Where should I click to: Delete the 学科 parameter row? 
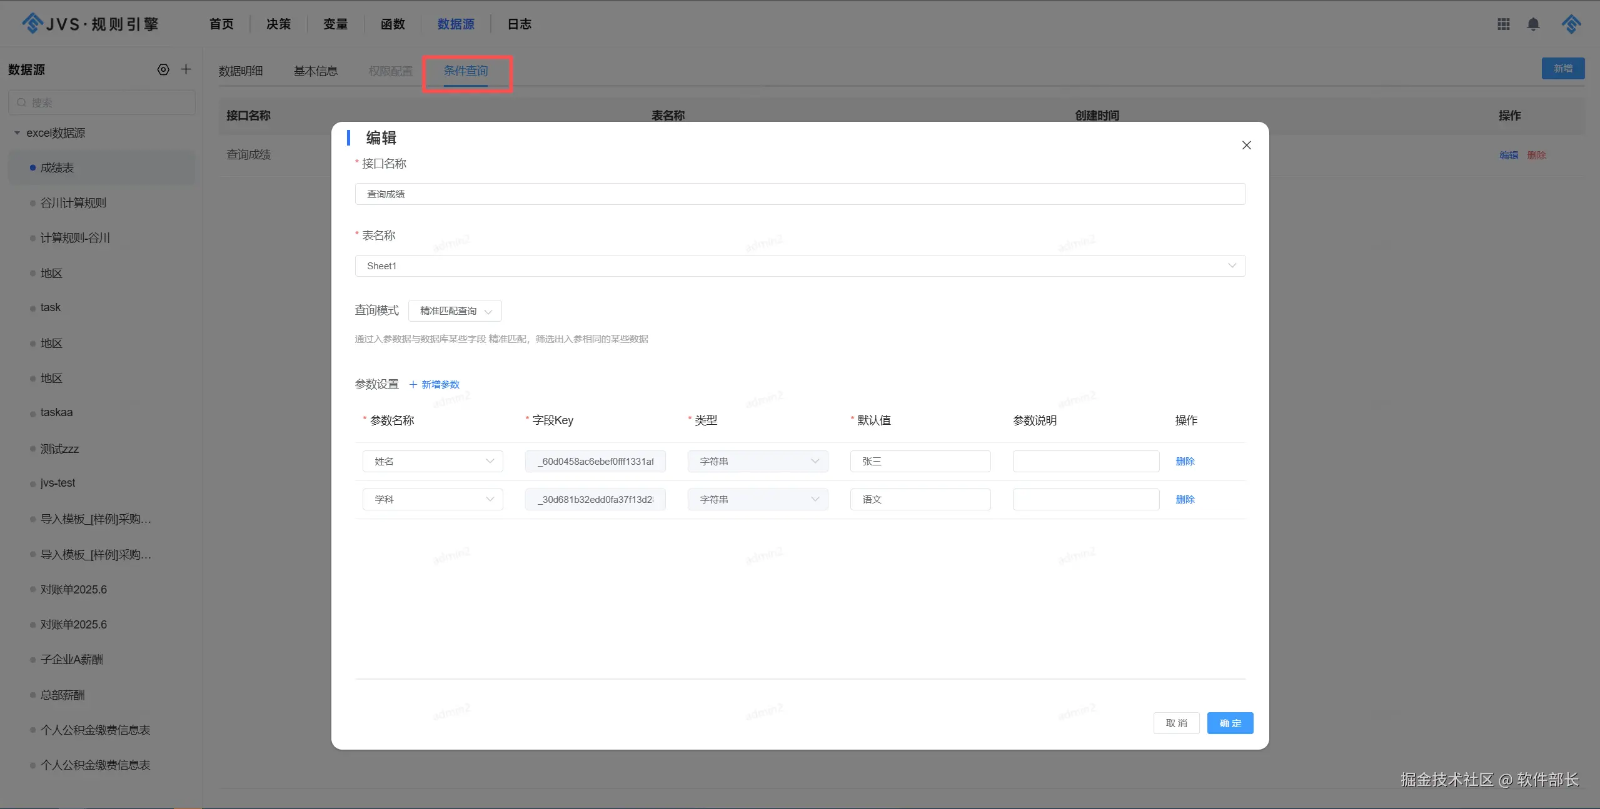pyautogui.click(x=1185, y=499)
